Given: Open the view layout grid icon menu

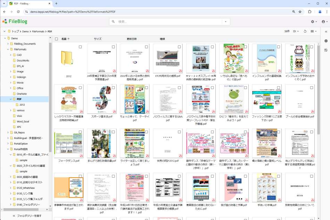Looking at the screenshot, I should 313,31.
